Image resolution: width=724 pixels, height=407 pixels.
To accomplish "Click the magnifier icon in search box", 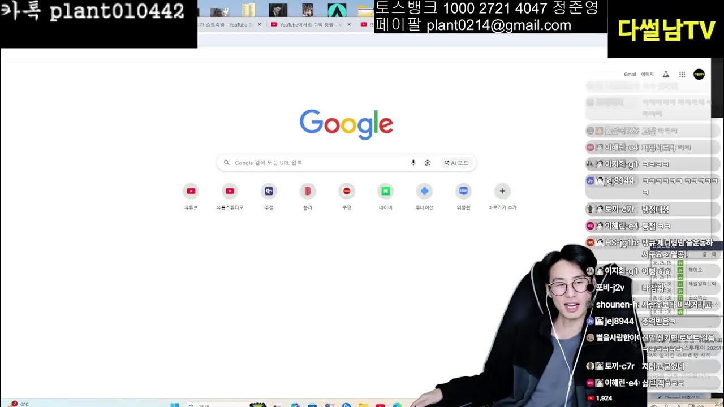I will tap(226, 163).
